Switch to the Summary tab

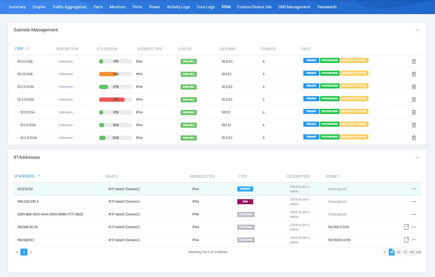pyautogui.click(x=17, y=7)
